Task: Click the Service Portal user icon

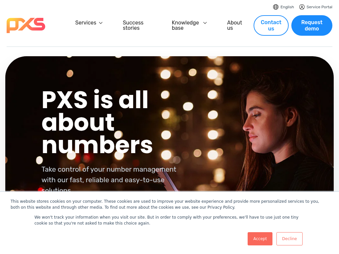Action: tap(302, 7)
